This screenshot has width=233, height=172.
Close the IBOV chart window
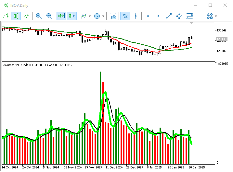coord(225,5)
